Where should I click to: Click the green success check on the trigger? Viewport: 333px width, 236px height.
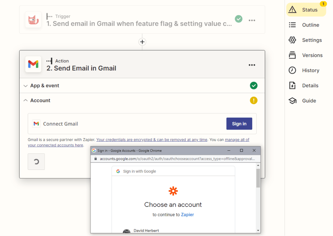point(238,19)
